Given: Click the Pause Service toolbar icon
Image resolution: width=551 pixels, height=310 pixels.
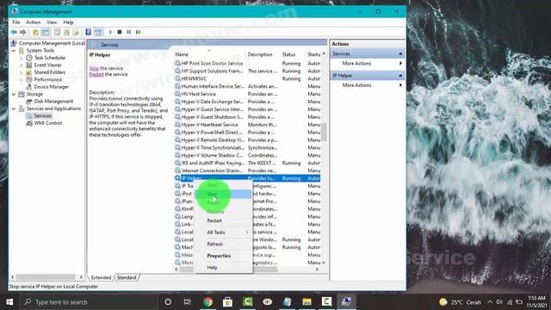Looking at the screenshot, I should pos(129,32).
